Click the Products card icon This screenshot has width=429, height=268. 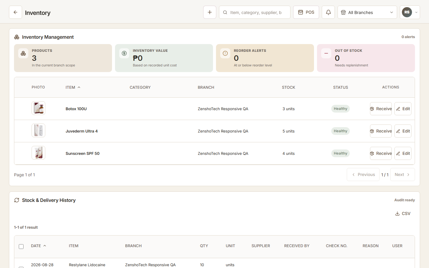tap(23, 53)
